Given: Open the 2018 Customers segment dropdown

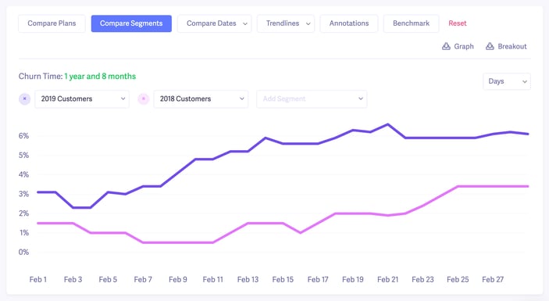Looking at the screenshot, I should [x=201, y=99].
